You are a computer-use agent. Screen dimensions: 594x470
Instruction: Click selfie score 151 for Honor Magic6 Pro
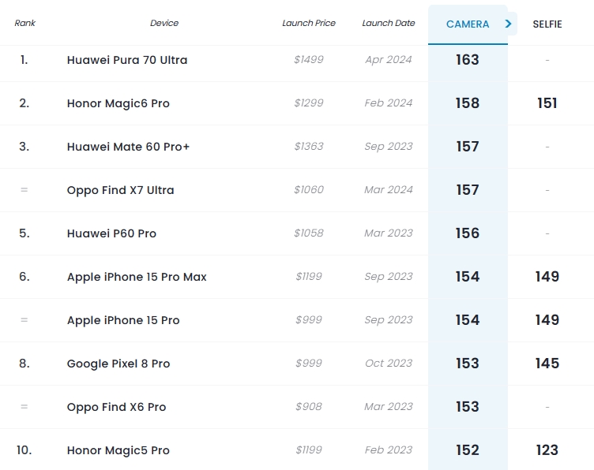(547, 103)
